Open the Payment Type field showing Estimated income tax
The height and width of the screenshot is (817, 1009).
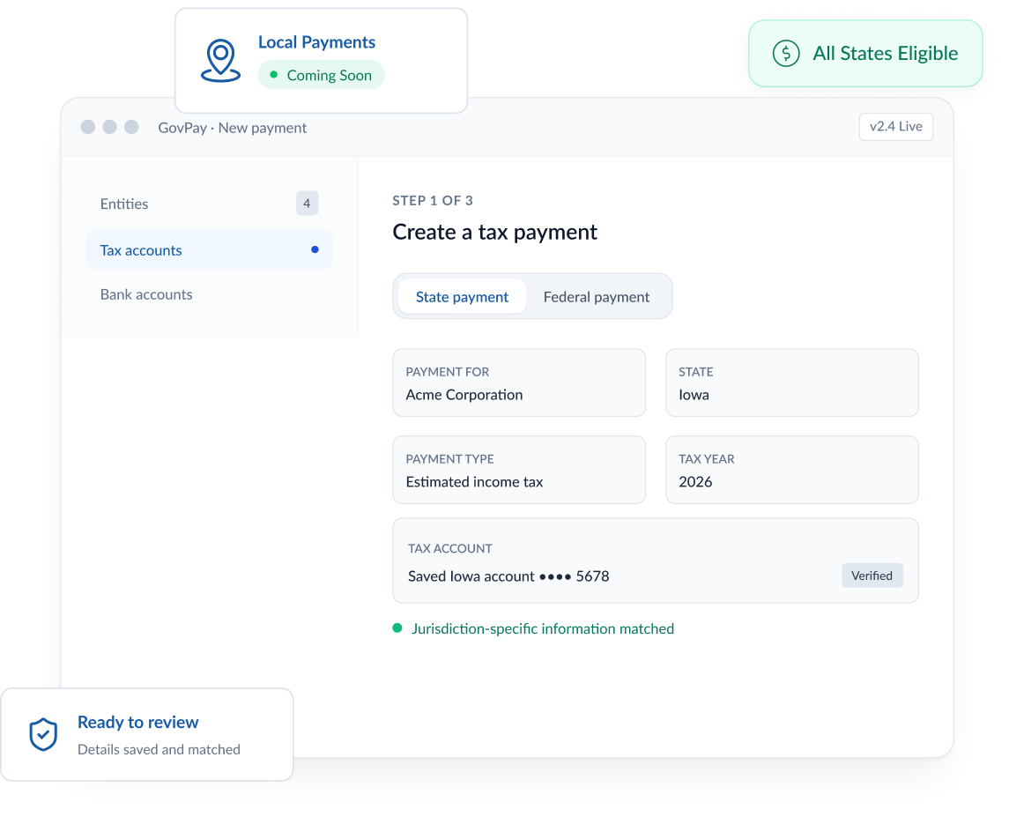point(519,470)
